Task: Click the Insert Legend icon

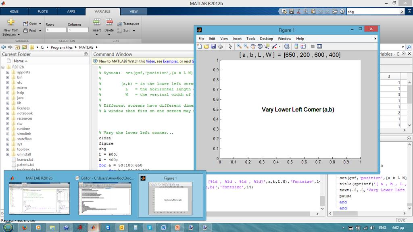Action: click(x=303, y=46)
